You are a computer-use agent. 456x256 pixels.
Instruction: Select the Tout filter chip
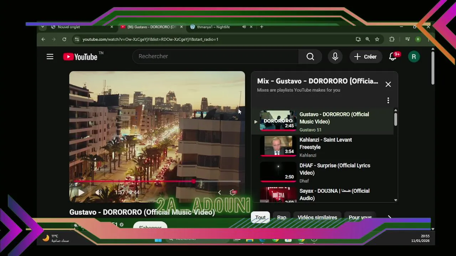260,217
